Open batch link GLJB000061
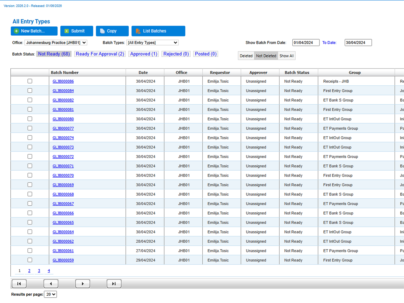The width and height of the screenshot is (404, 303). click(x=63, y=251)
